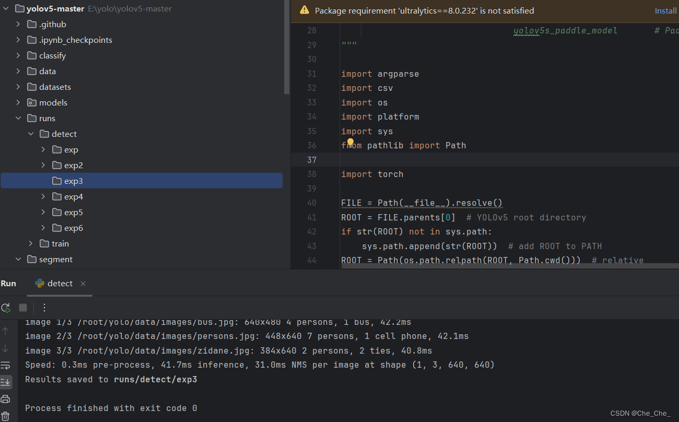679x422 pixels.
Task: Click the project tree vertical scrollbar
Action: 286,47
